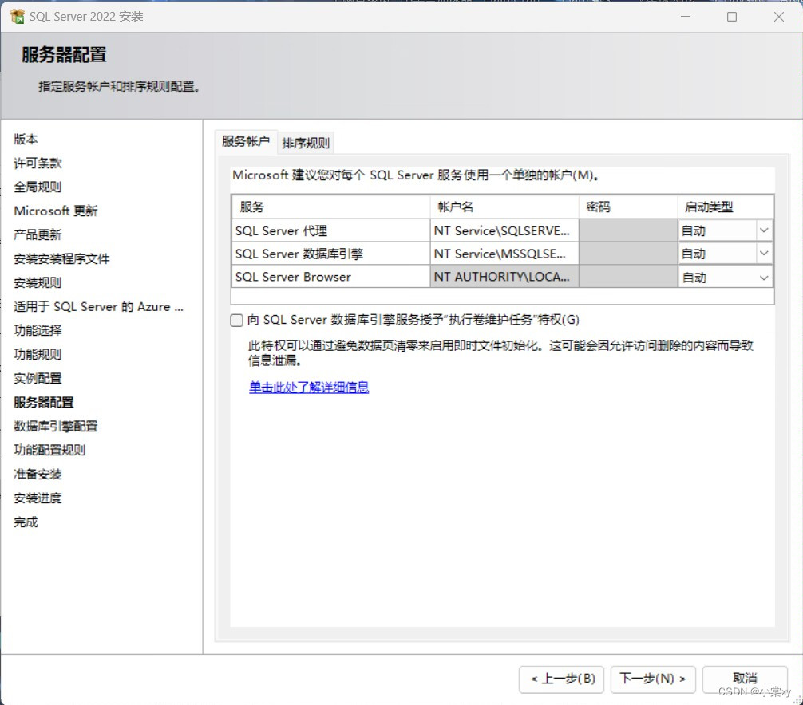Select 功能配置规则 step in sidebar
This screenshot has height=705, width=803.
pos(49,451)
